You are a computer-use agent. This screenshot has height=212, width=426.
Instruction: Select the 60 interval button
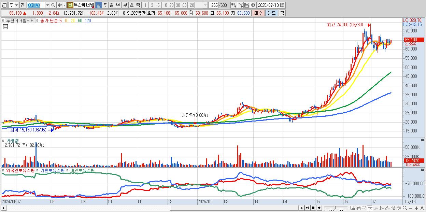[184, 5]
